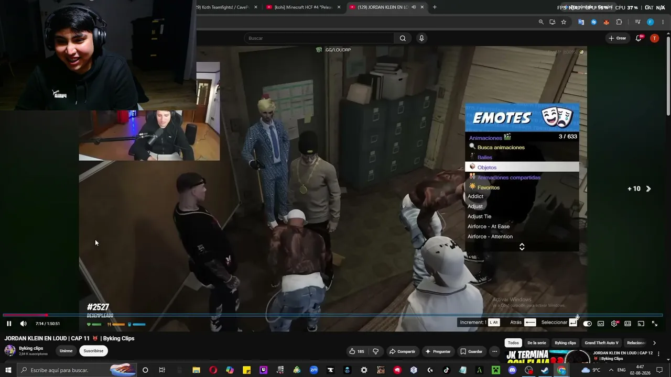The width and height of the screenshot is (671, 377).
Task: Click the Crear button
Action: click(x=618, y=38)
